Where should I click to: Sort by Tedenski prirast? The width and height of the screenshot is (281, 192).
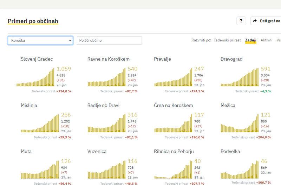point(227,40)
